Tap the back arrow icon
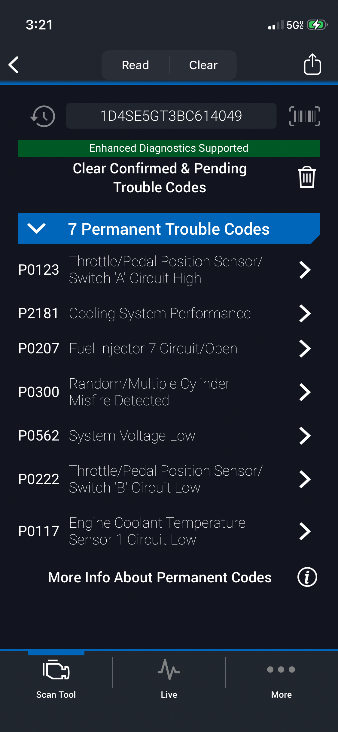 pos(14,65)
